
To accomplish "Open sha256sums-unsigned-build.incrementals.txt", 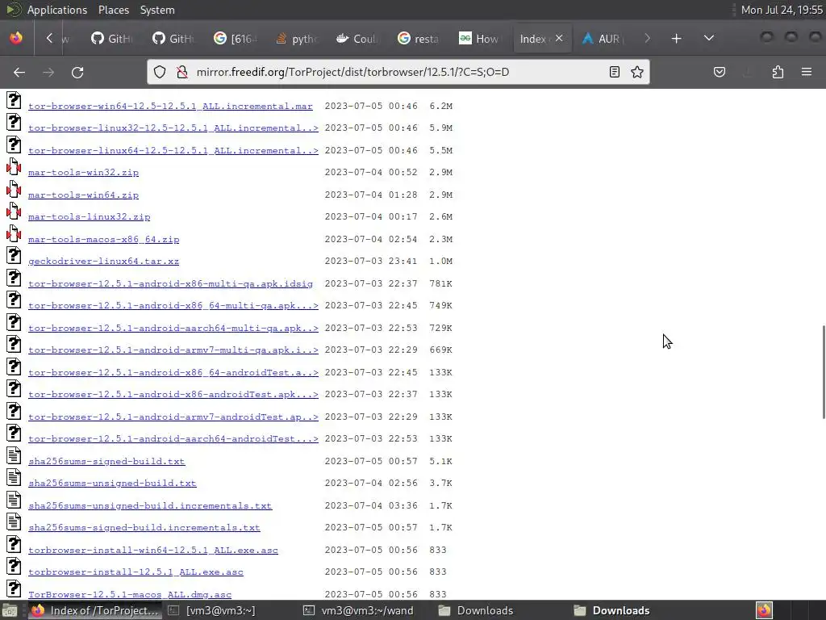I will pyautogui.click(x=150, y=505).
